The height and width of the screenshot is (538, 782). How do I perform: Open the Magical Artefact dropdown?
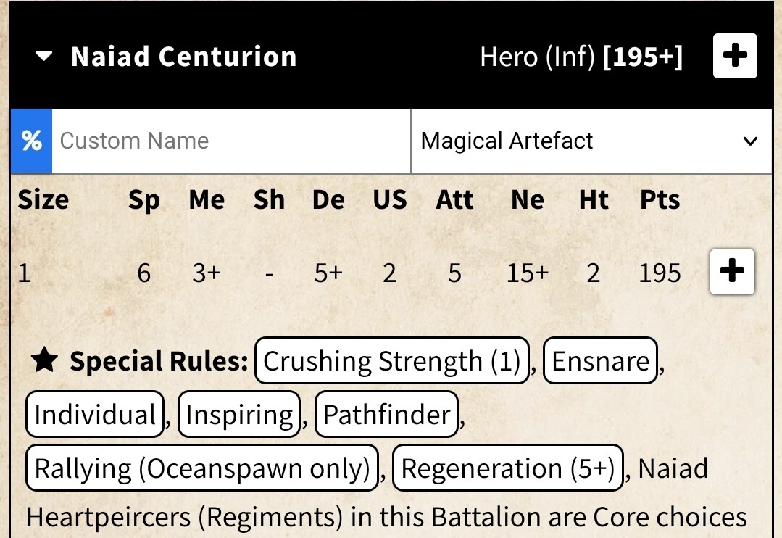(591, 141)
